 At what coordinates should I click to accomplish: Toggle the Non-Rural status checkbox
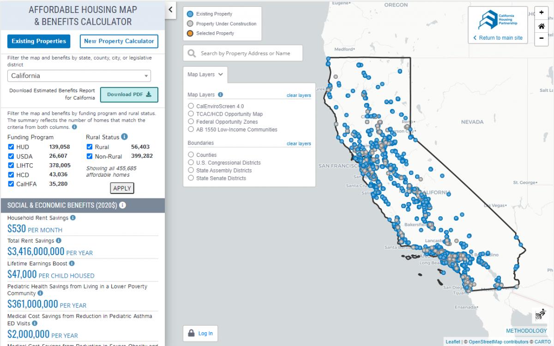[x=90, y=156]
